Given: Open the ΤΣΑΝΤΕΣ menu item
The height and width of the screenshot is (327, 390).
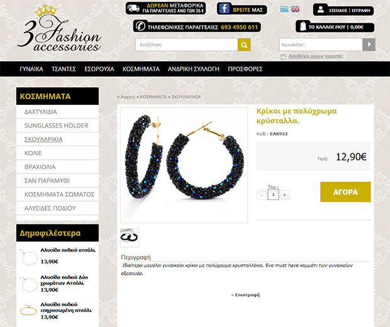Looking at the screenshot, I should pos(64,69).
